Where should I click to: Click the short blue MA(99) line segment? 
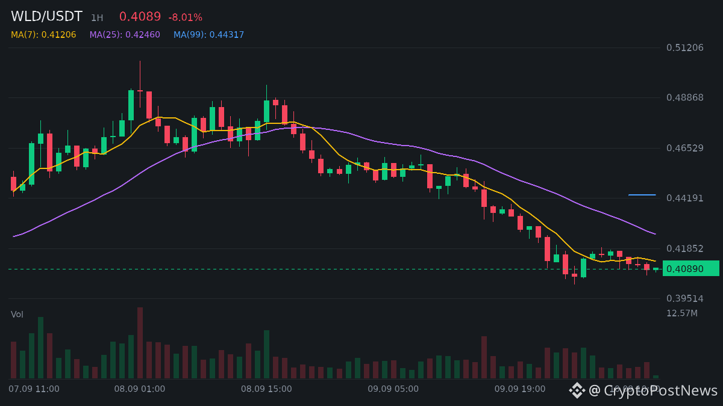click(642, 195)
